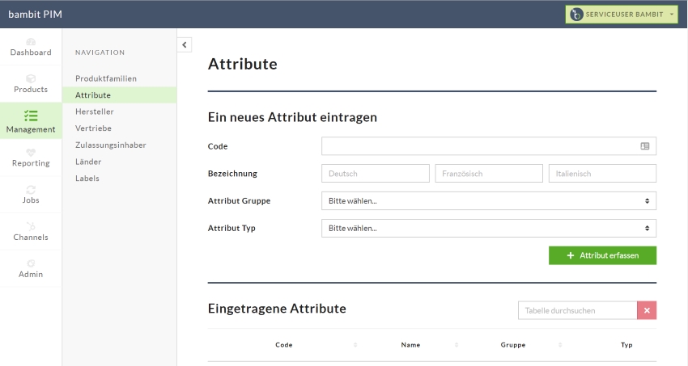Select Attribute in navigation
The image size is (688, 366).
click(x=93, y=95)
